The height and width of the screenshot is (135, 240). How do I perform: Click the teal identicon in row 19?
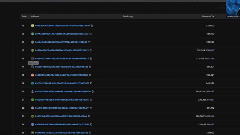[33, 83]
